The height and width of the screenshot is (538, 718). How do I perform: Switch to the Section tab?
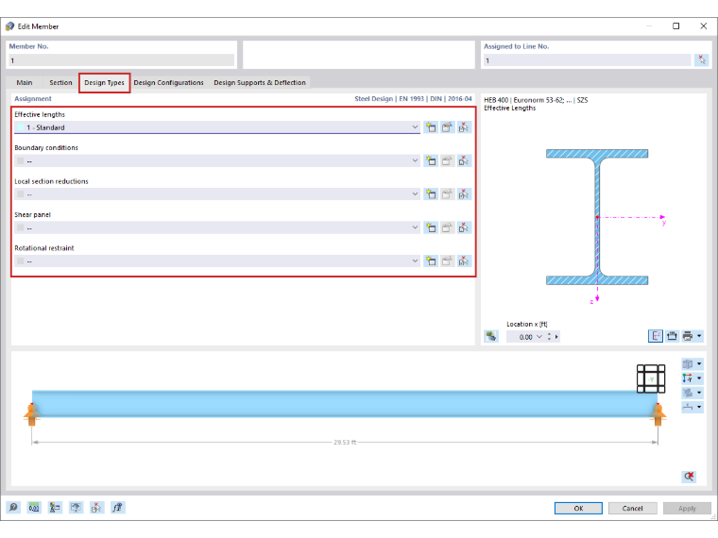tap(60, 82)
